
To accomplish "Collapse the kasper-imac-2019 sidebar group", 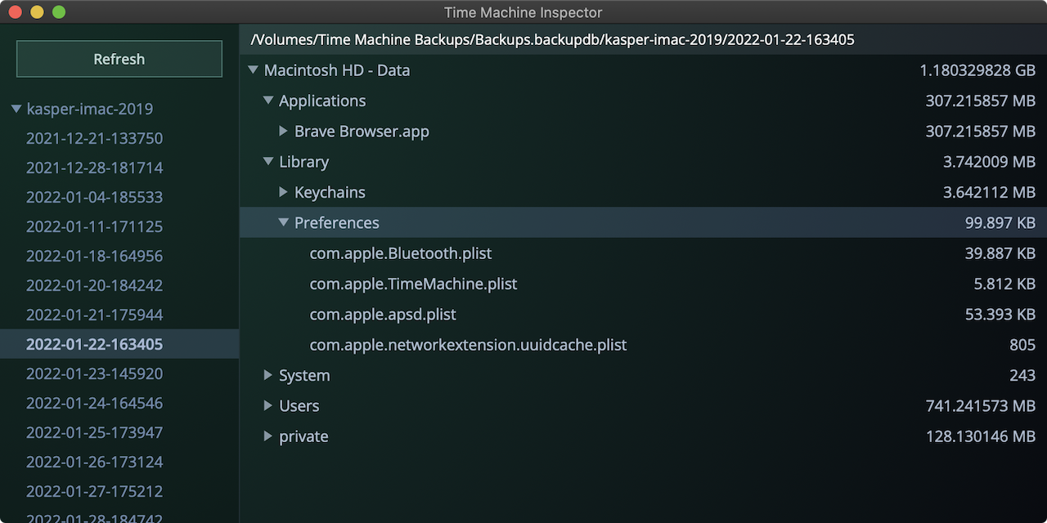I will click(x=16, y=109).
